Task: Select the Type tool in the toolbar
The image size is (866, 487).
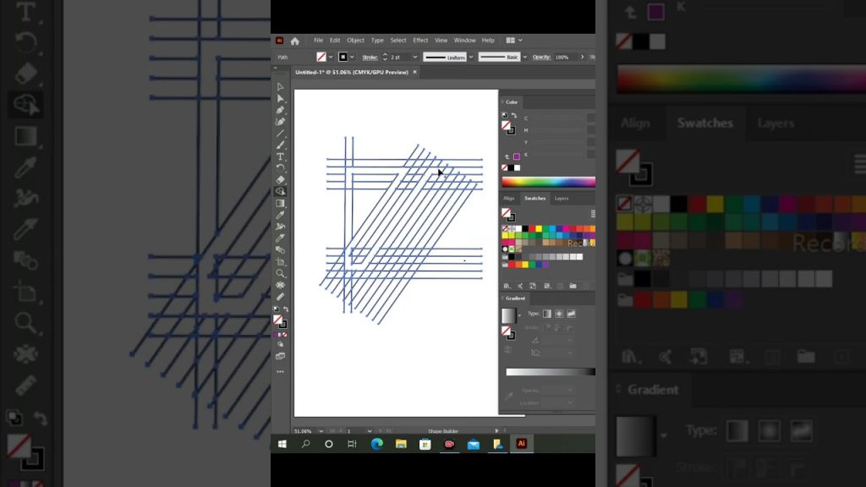Action: (x=280, y=154)
